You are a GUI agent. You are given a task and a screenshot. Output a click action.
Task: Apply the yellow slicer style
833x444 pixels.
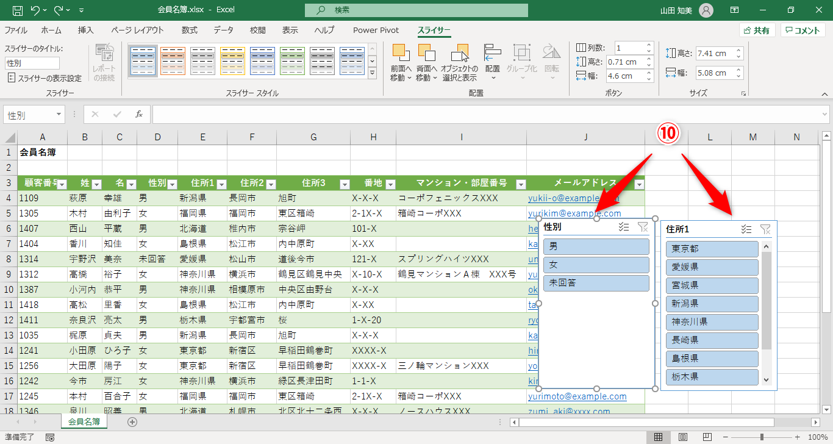(x=233, y=61)
